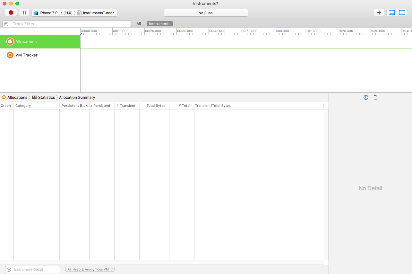The width and height of the screenshot is (412, 274).
Task: Show All tracks filter
Action: pyautogui.click(x=139, y=24)
